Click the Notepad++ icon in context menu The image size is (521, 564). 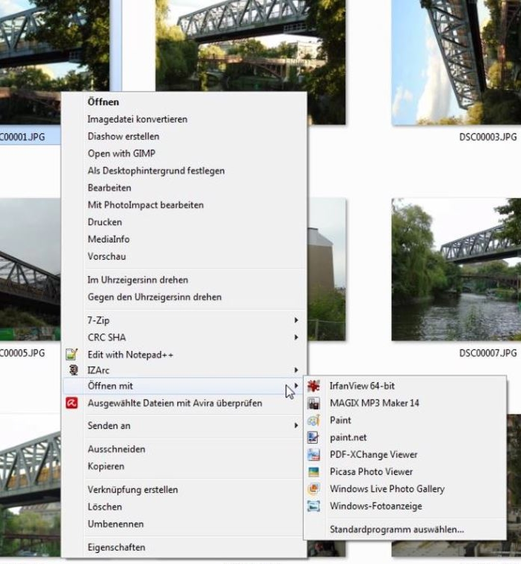coord(72,355)
